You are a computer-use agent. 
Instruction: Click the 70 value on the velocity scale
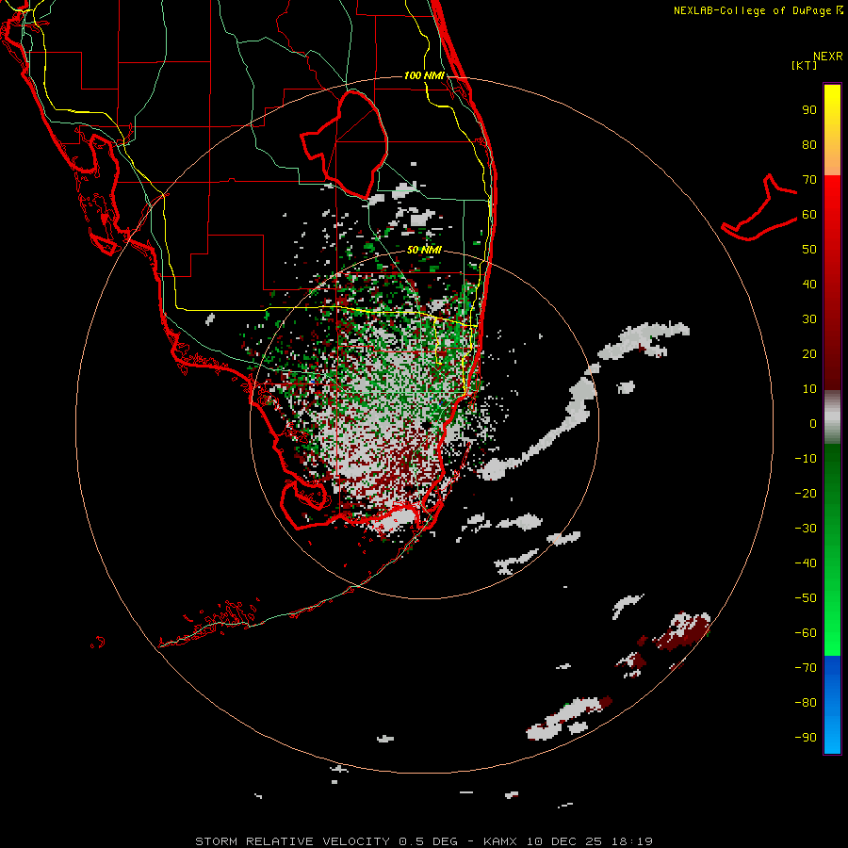[x=809, y=180]
